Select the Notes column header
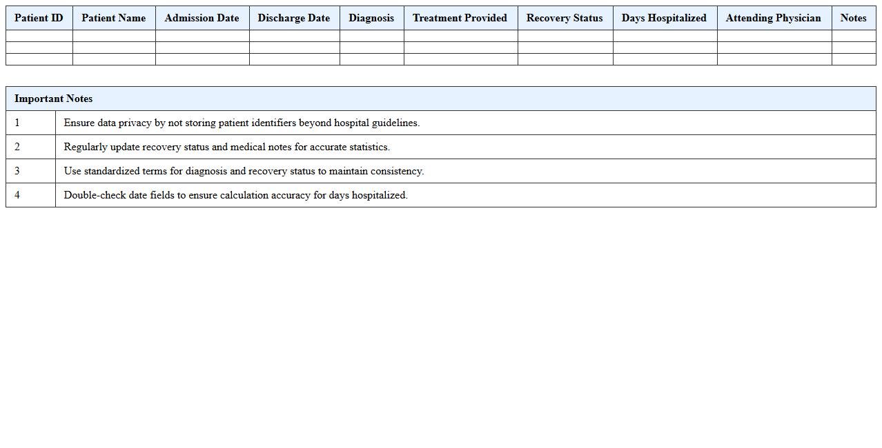 click(x=853, y=18)
